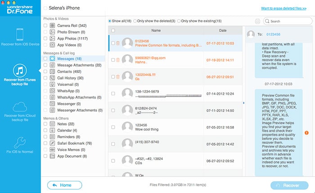Viewport: 315px width, 193px height.
Task: Select Show all(18) radio button
Action: (x=110, y=21)
